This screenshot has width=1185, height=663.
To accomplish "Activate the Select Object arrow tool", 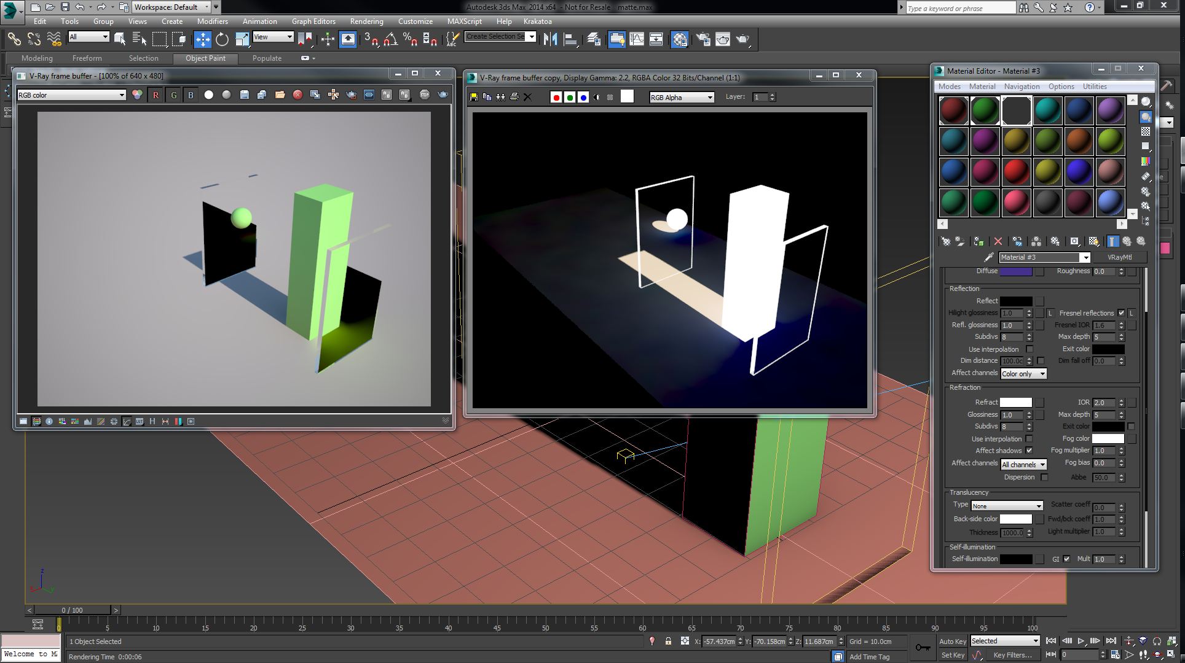I will pyautogui.click(x=120, y=39).
